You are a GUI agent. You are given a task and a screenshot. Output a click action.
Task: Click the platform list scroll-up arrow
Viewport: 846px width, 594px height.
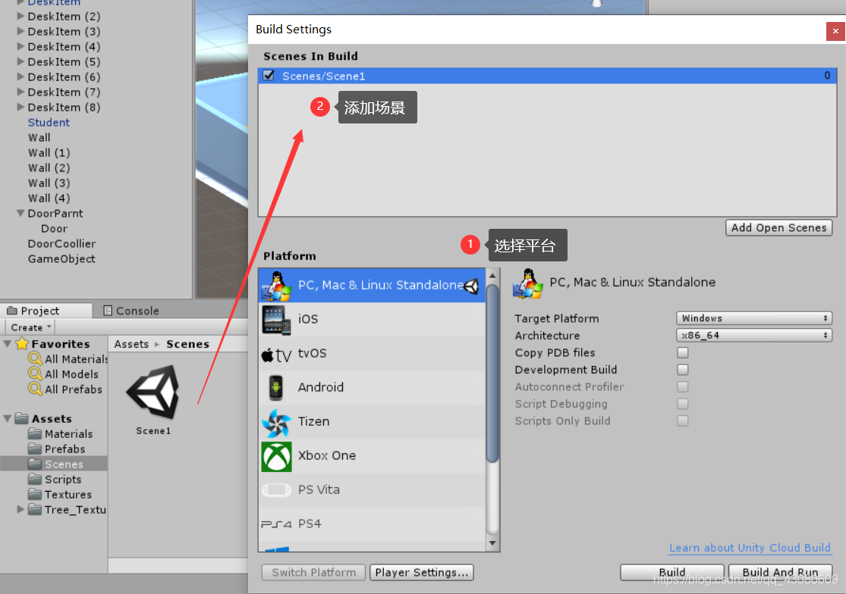click(492, 275)
